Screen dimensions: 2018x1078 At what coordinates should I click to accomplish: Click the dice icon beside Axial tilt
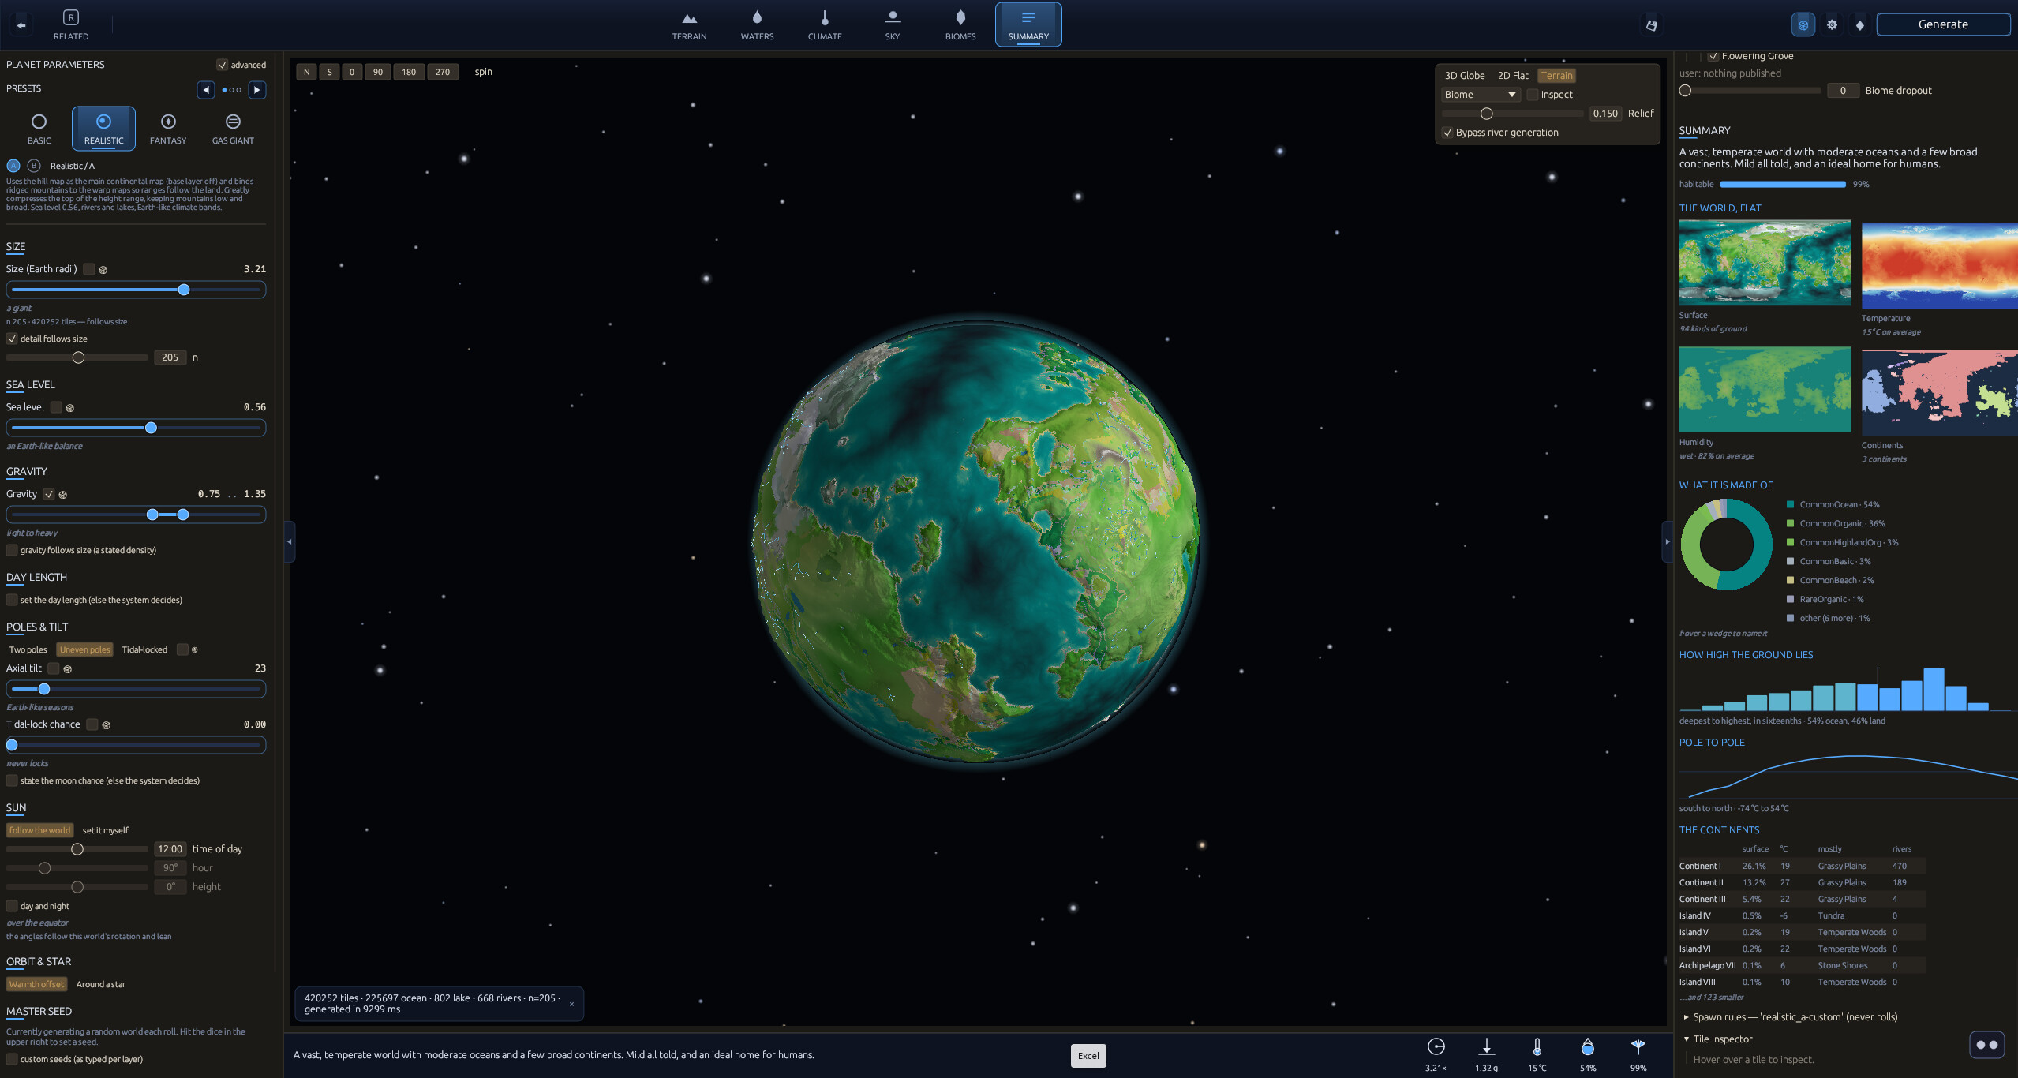tap(68, 669)
